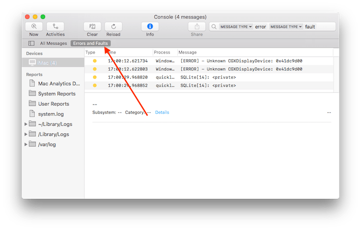Expand the ~/Library/Logs disclosure triangle
Screen dimensions: 361x230
coord(26,124)
